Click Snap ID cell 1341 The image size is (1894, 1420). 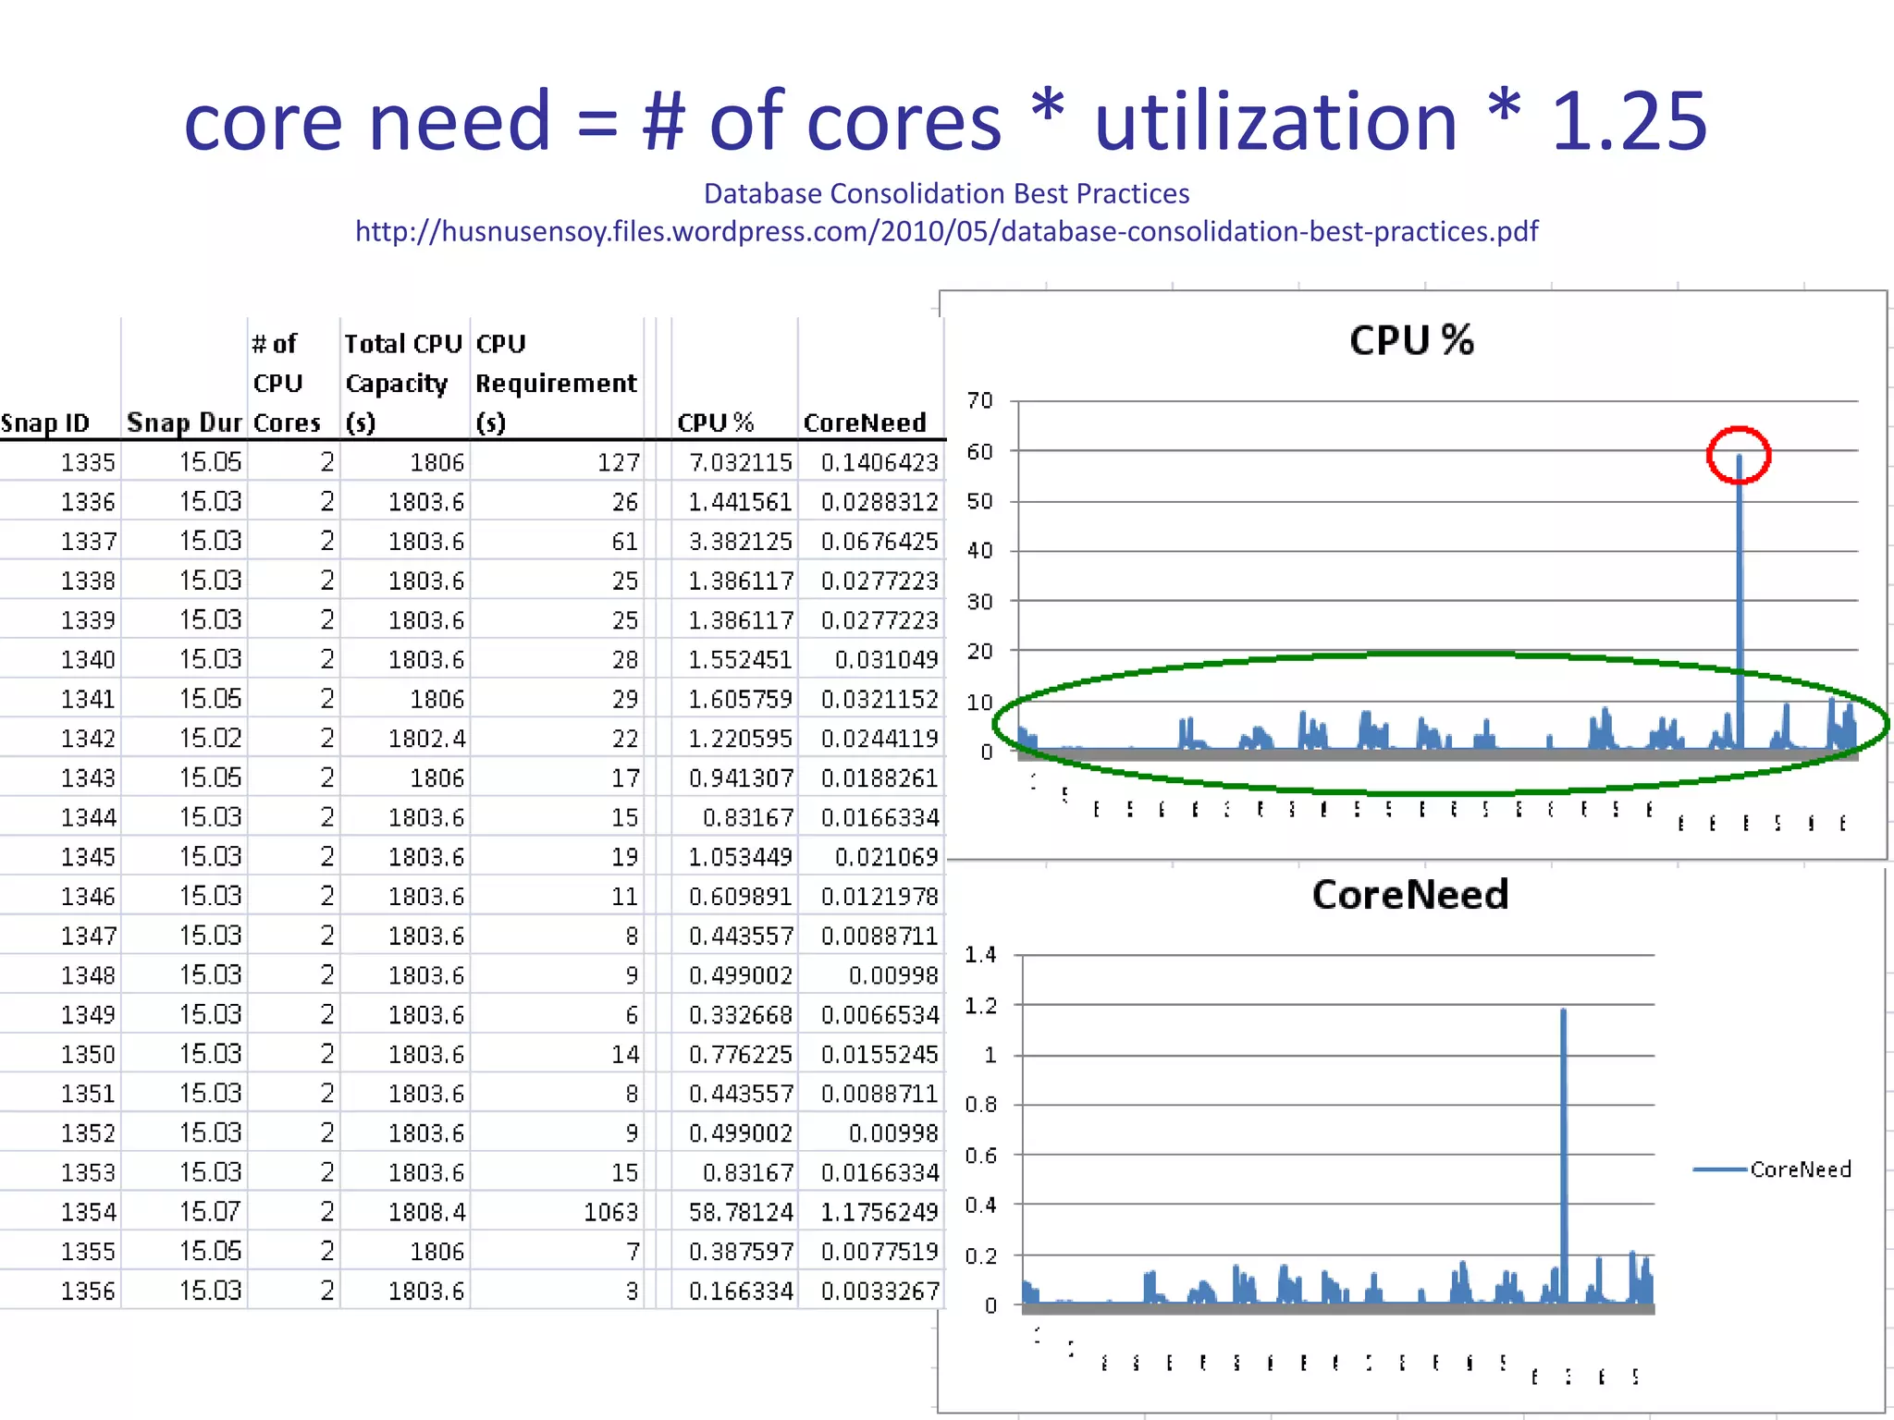88,699
